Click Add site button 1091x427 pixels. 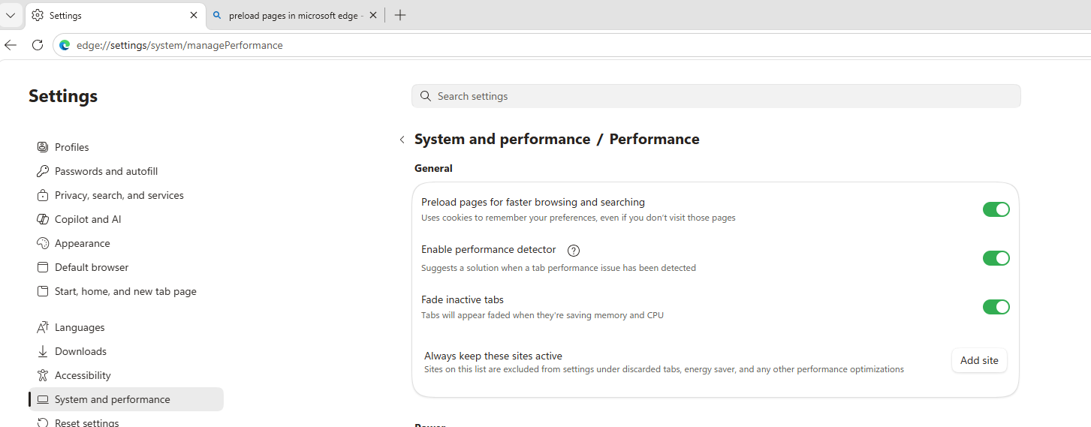(x=979, y=360)
